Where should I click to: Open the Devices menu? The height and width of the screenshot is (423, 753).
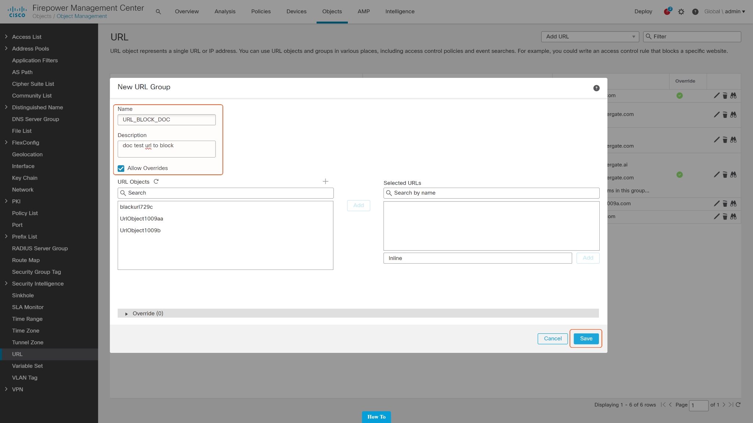point(296,12)
